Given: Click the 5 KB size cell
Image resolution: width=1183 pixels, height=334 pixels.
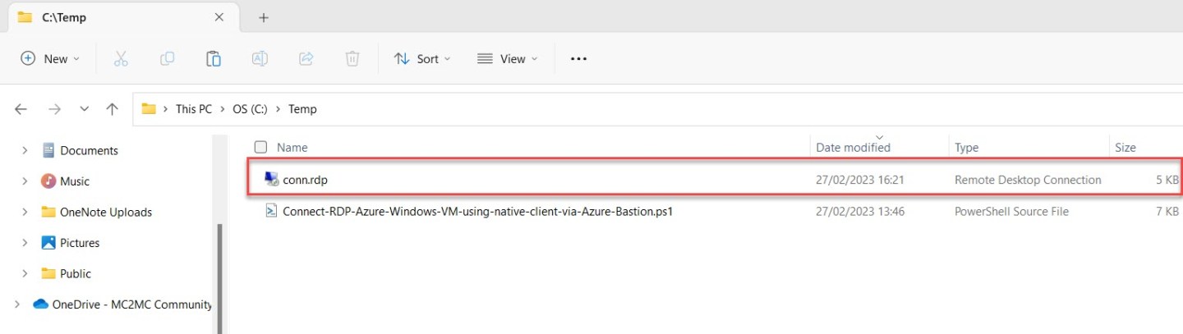Looking at the screenshot, I should [x=1167, y=180].
